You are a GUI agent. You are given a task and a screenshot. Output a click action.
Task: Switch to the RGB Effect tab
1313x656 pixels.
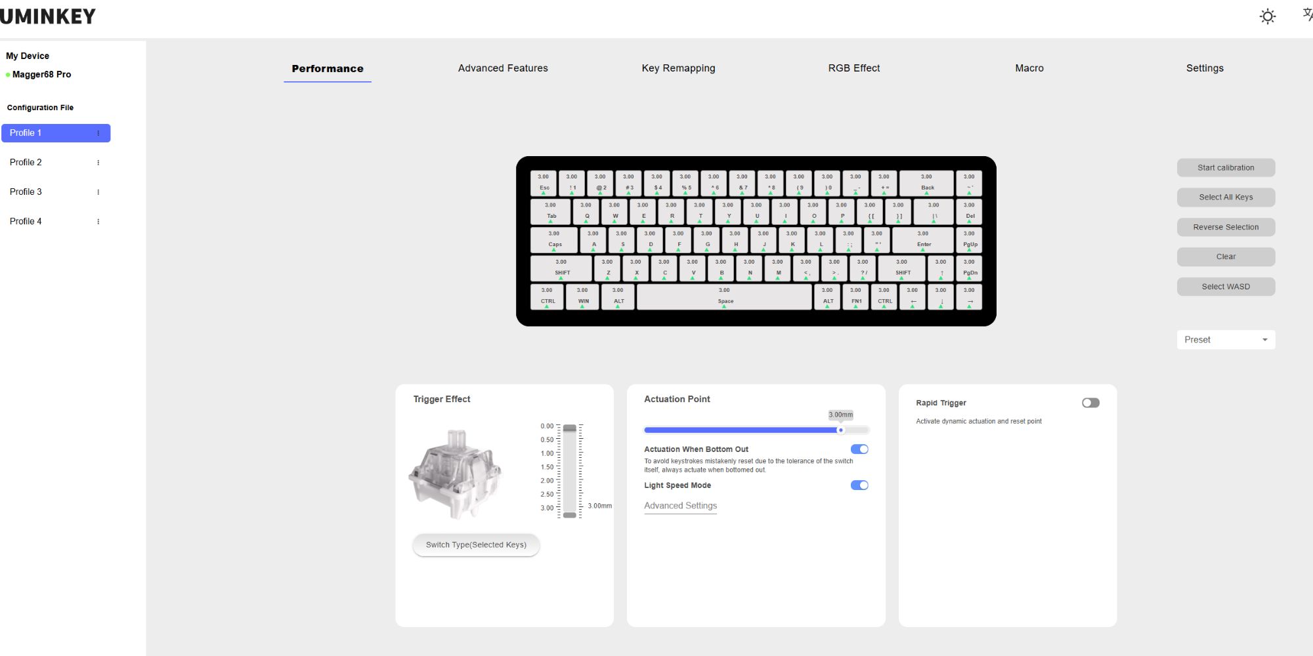click(853, 68)
